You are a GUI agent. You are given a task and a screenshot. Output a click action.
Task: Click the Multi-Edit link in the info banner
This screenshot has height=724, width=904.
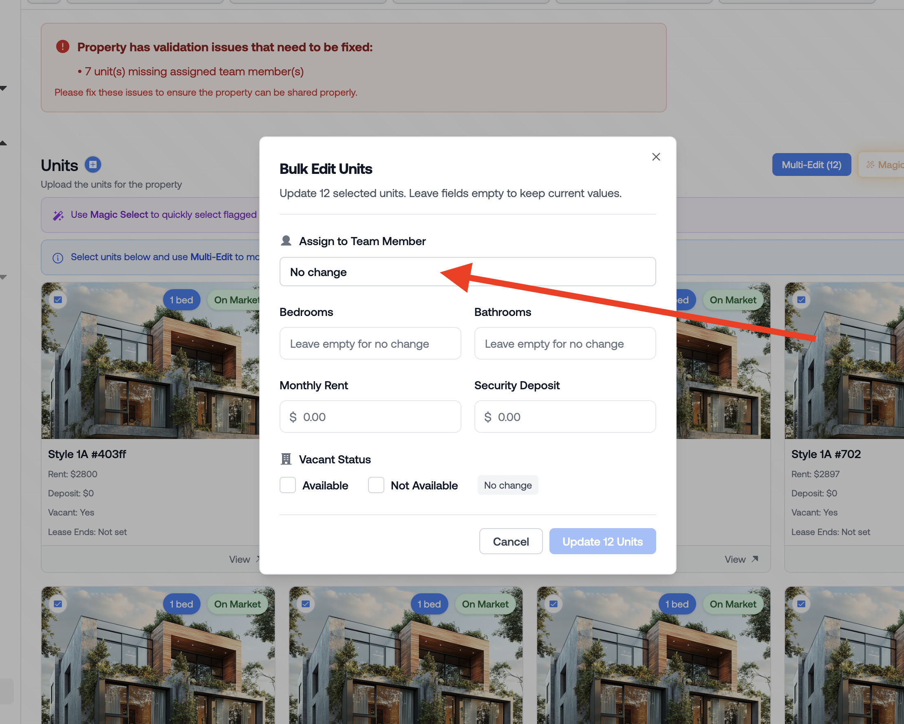click(x=211, y=257)
